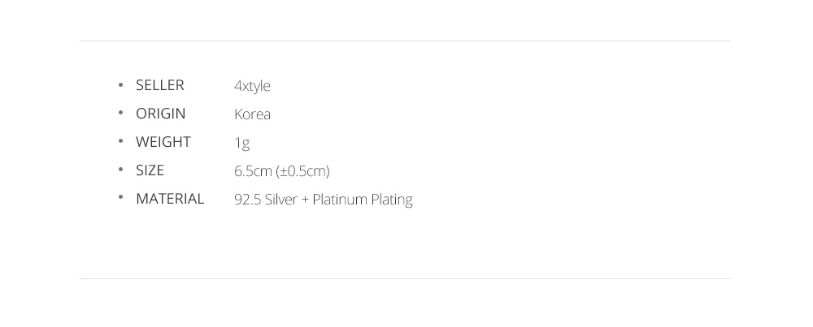Click the Platinum Plating text

(363, 200)
